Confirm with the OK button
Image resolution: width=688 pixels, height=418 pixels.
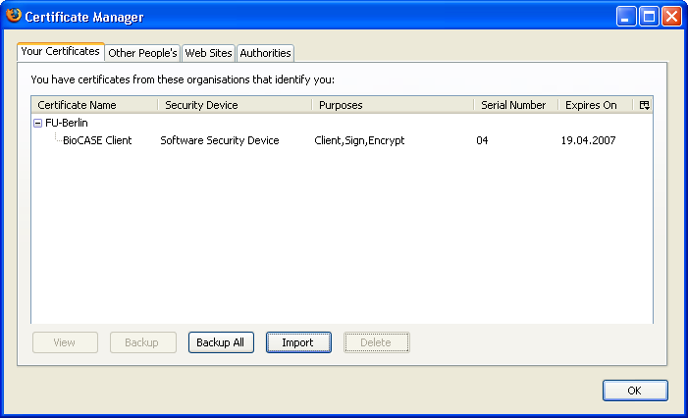(634, 391)
